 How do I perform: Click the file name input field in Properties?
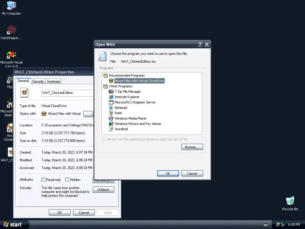coord(68,93)
